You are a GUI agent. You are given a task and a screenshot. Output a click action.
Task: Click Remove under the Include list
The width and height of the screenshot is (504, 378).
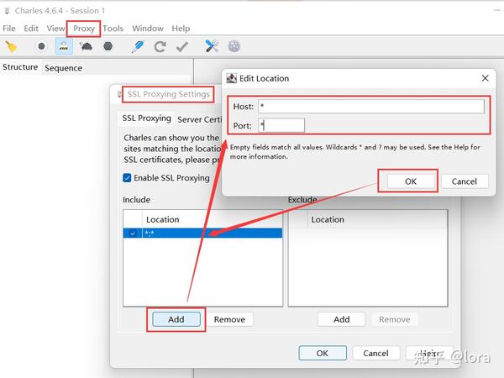click(229, 319)
